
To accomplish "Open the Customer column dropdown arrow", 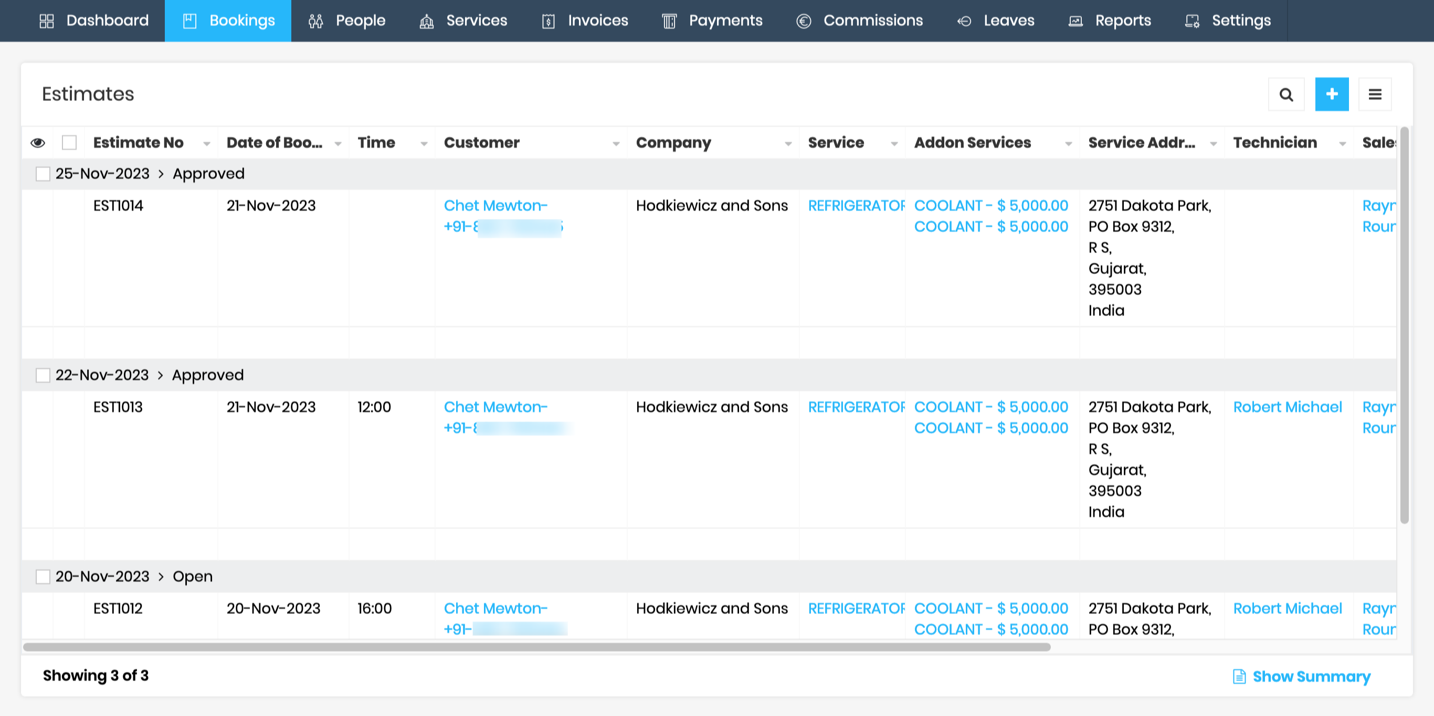I will point(616,144).
